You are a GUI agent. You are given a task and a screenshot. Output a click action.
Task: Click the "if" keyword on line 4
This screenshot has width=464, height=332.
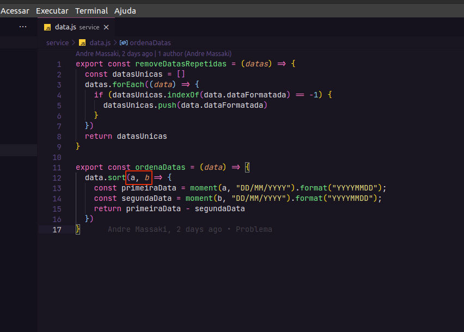point(99,95)
